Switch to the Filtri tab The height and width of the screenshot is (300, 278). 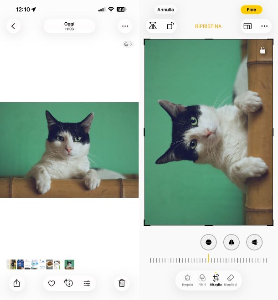coord(202,280)
